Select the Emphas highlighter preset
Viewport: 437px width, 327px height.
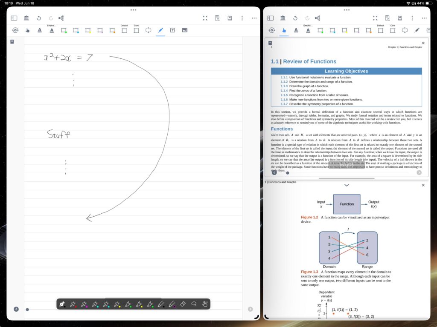[x=52, y=30]
